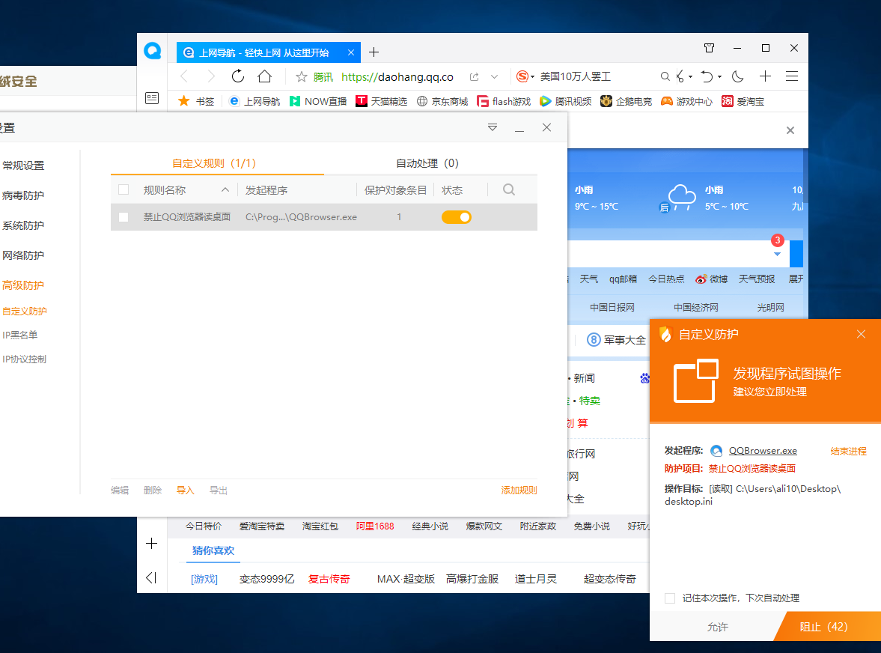Open the 天猫精选 bookmark
881x653 pixels.
[382, 101]
